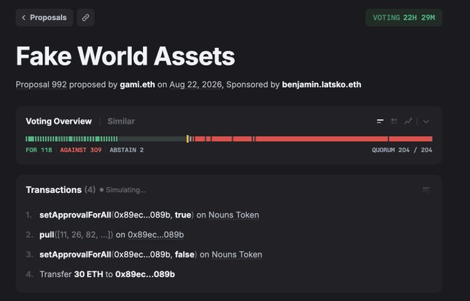Open the Proposal 992 link
The width and height of the screenshot is (470, 301).
tap(41, 84)
